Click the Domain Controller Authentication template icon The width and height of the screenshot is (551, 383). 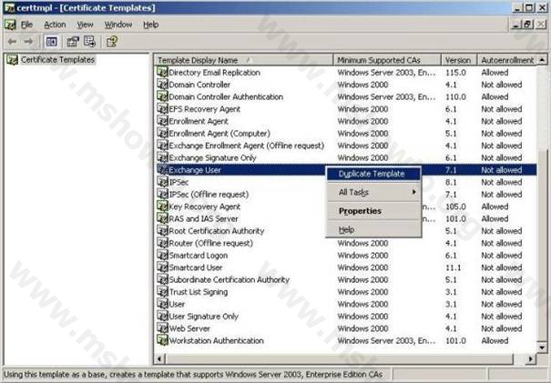pyautogui.click(x=162, y=96)
